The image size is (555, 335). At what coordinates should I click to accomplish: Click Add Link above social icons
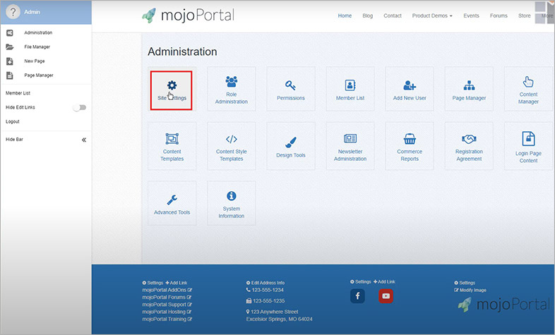pyautogui.click(x=384, y=281)
